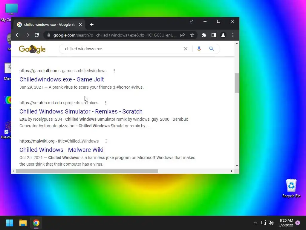Image resolution: width=306 pixels, height=230 pixels.
Task: Open options menu for scratch.mit.edu result
Action: coord(106,103)
